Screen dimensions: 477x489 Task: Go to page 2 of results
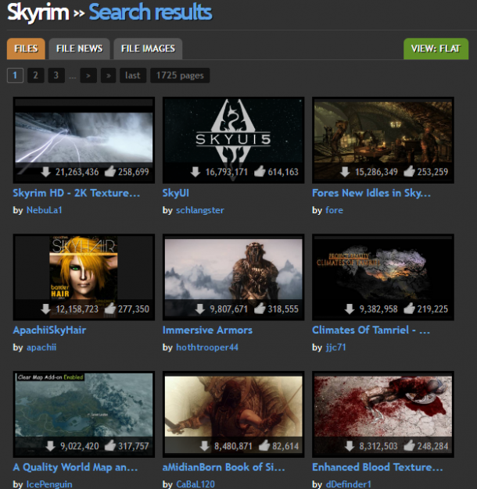(36, 75)
